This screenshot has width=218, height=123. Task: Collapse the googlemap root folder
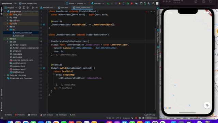(5, 11)
